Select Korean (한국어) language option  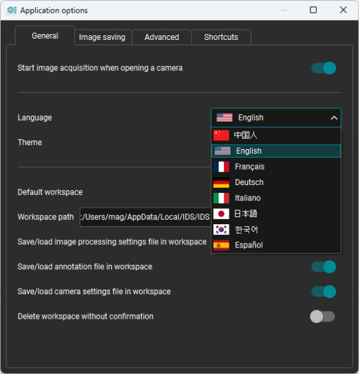[276, 230]
